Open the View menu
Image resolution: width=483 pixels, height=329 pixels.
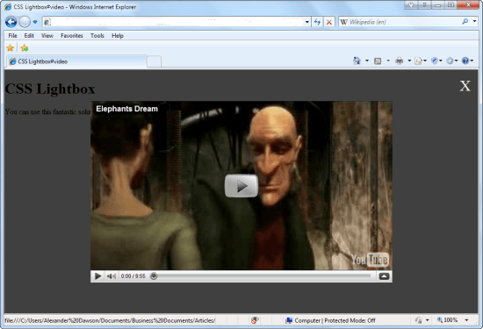47,36
